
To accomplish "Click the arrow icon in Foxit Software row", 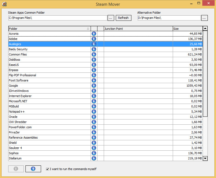I will coord(94,80).
